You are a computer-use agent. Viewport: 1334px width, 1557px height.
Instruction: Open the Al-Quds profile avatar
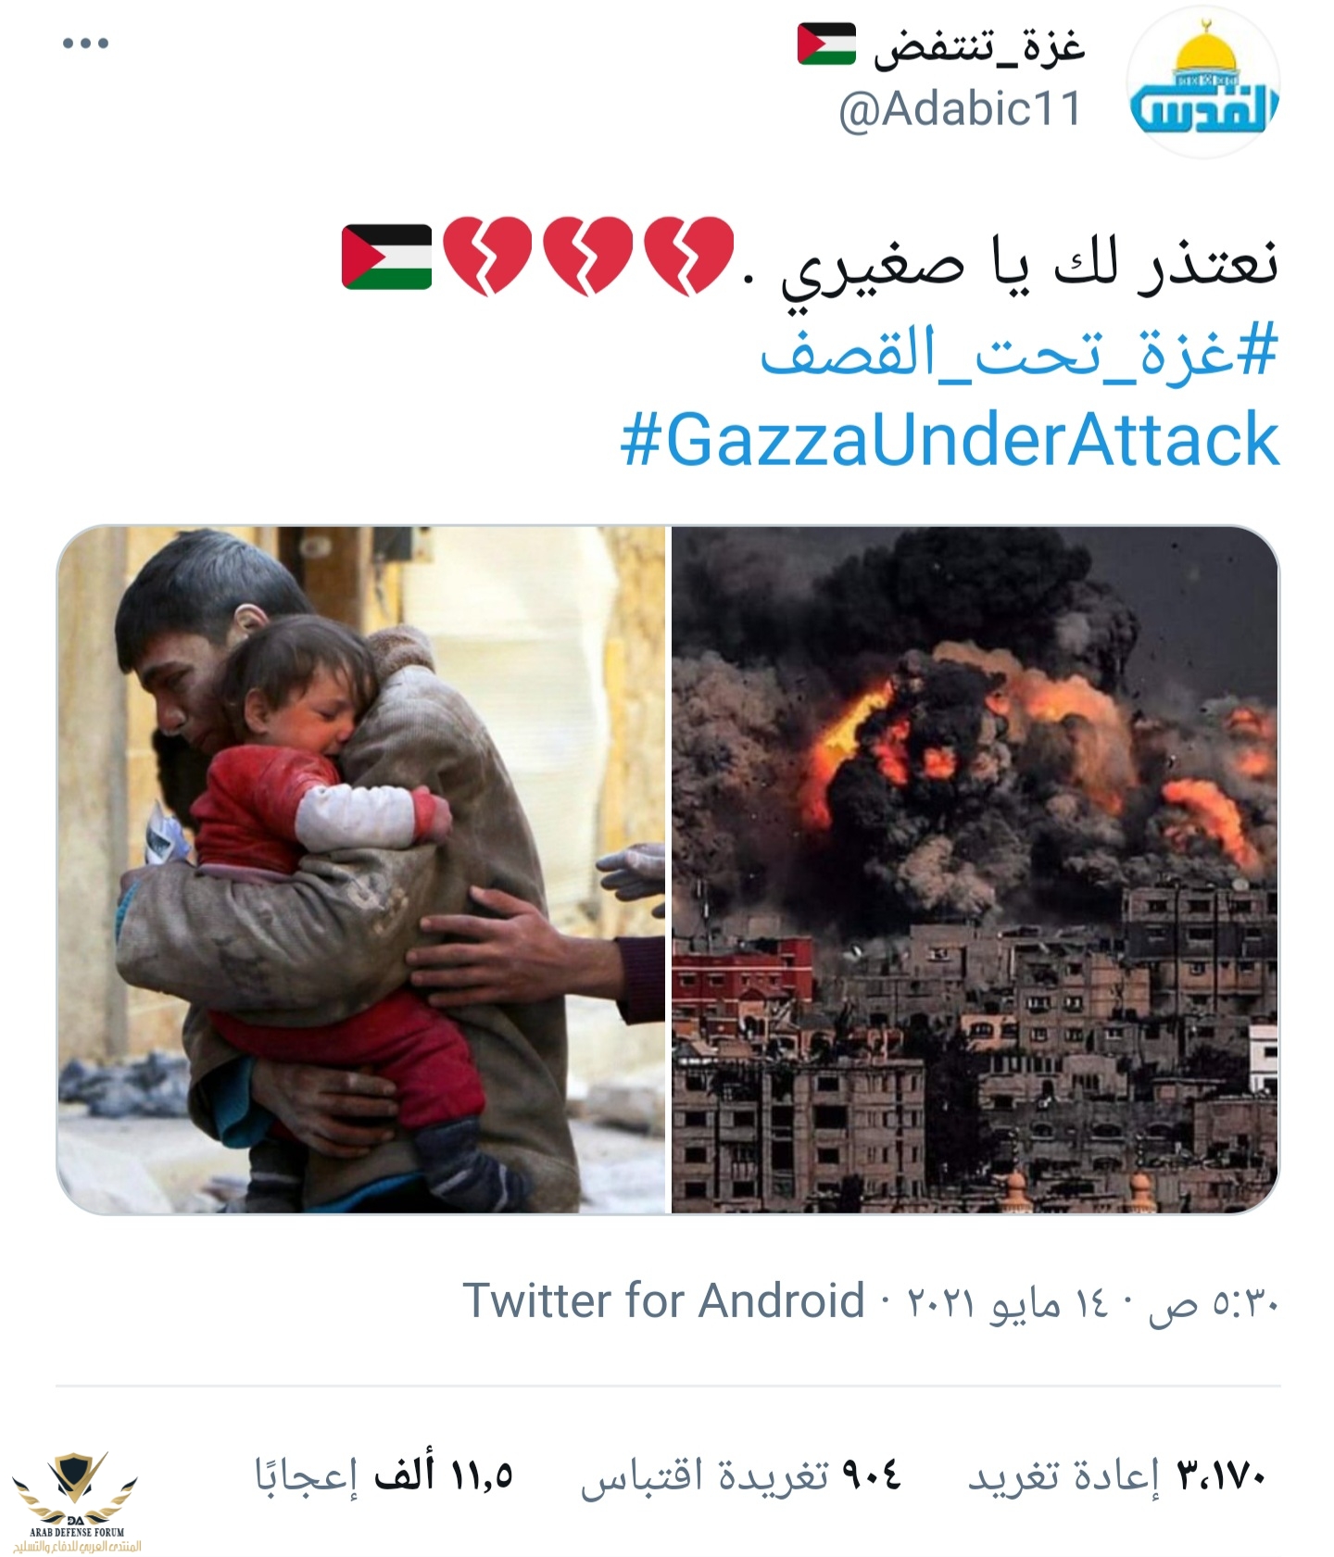pos(1202,83)
